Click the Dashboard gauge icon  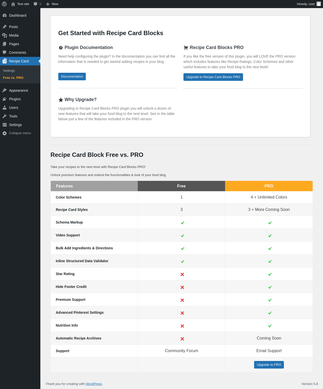5,15
